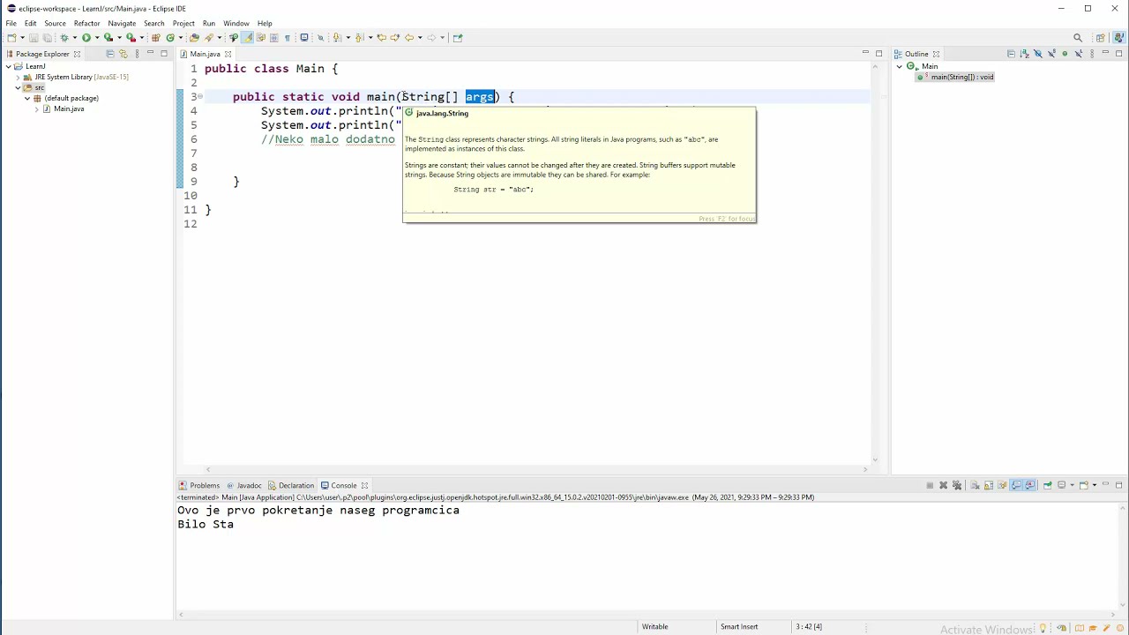Toggle Hide Non-Public Members in Outline
1129x635 pixels.
tap(1065, 54)
